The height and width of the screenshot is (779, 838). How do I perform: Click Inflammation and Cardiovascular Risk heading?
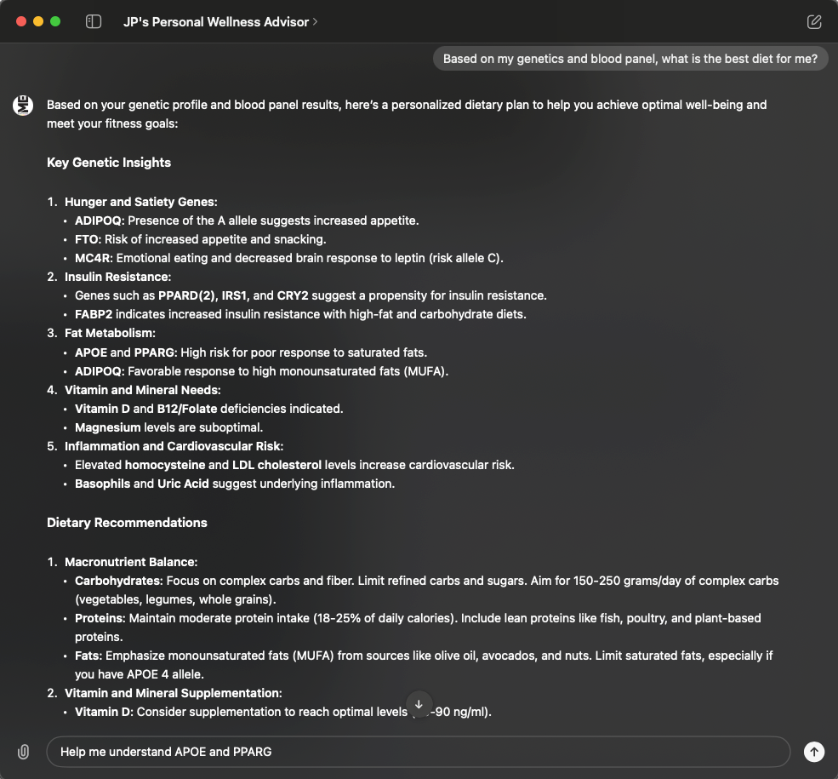click(x=174, y=446)
